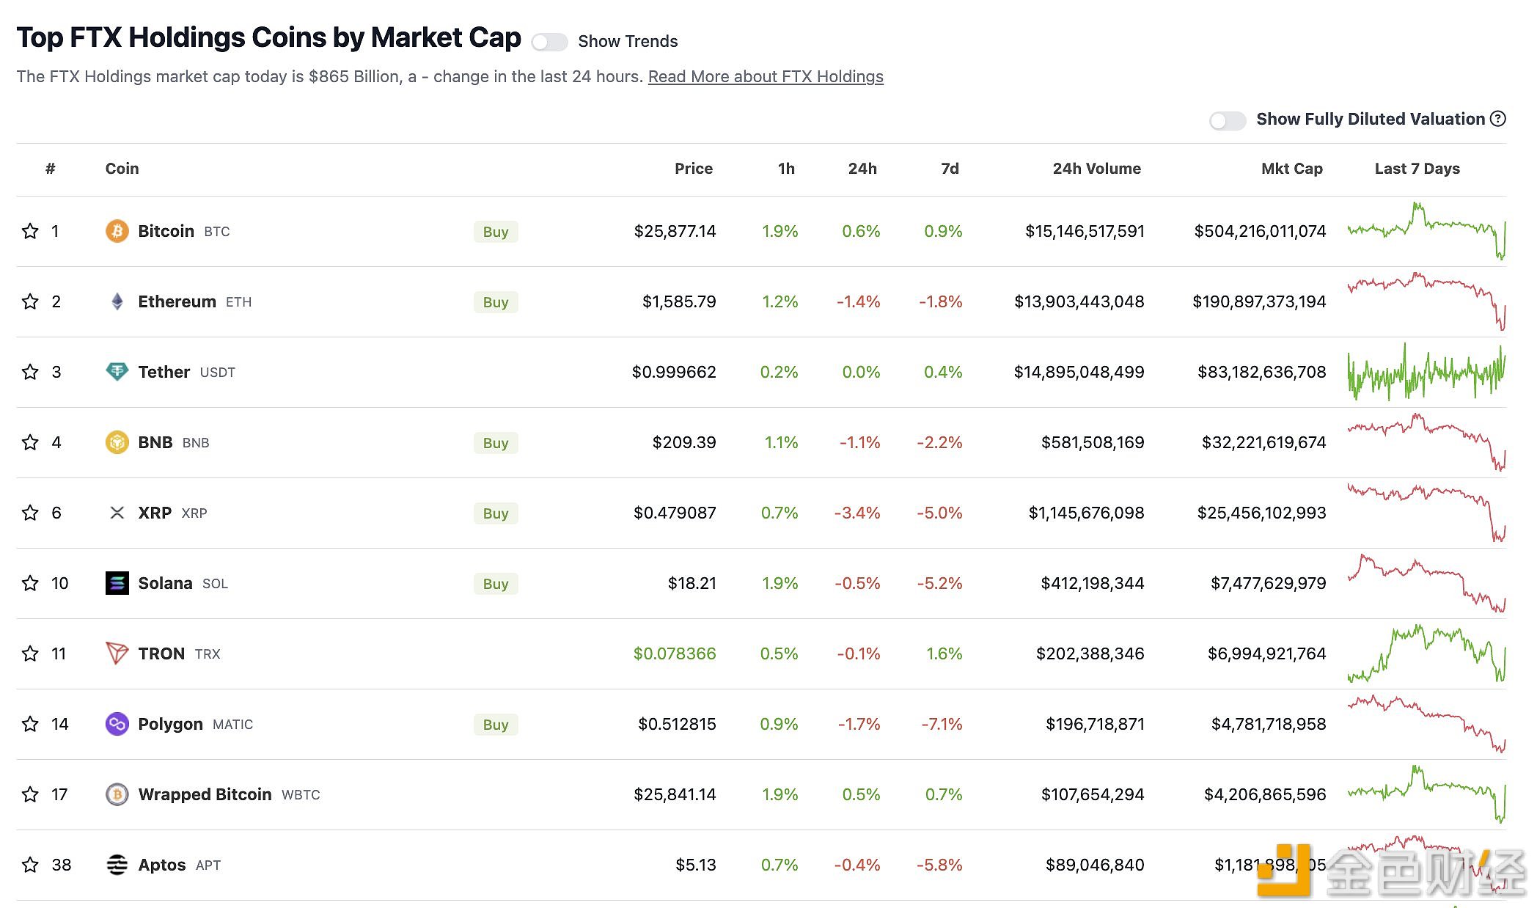Click TRON green price $0.078366

coord(675,653)
